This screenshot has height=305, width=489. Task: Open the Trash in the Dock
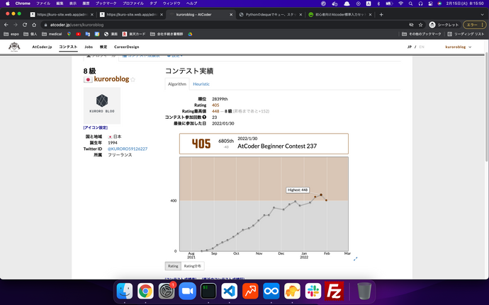pyautogui.click(x=364, y=291)
